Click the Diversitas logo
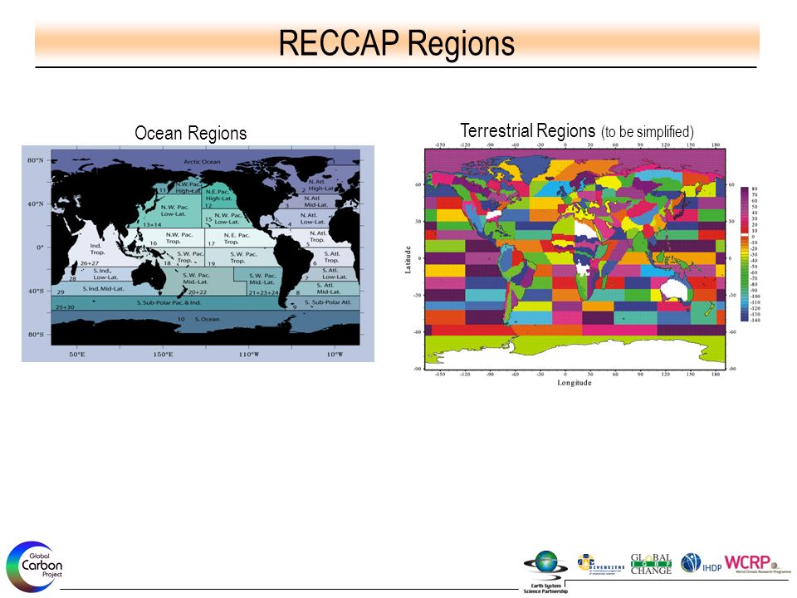Screen dimensions: 797x598 [x=600, y=565]
